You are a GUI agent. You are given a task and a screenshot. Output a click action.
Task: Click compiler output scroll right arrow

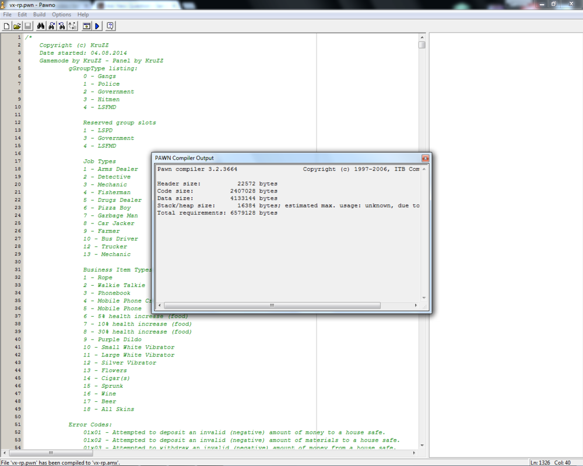pos(416,306)
